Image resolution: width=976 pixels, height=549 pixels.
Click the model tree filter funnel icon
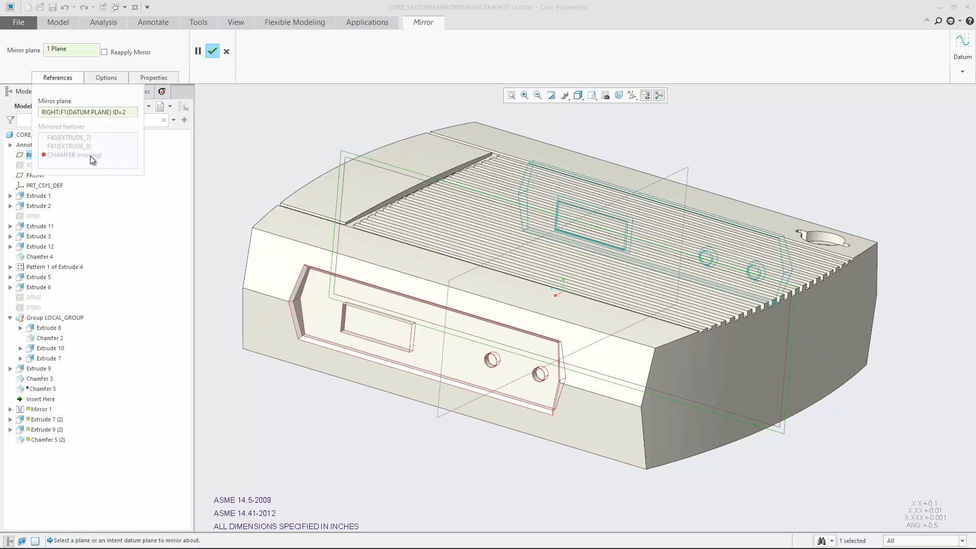(10, 120)
